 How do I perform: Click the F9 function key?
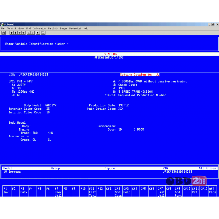point(75,191)
